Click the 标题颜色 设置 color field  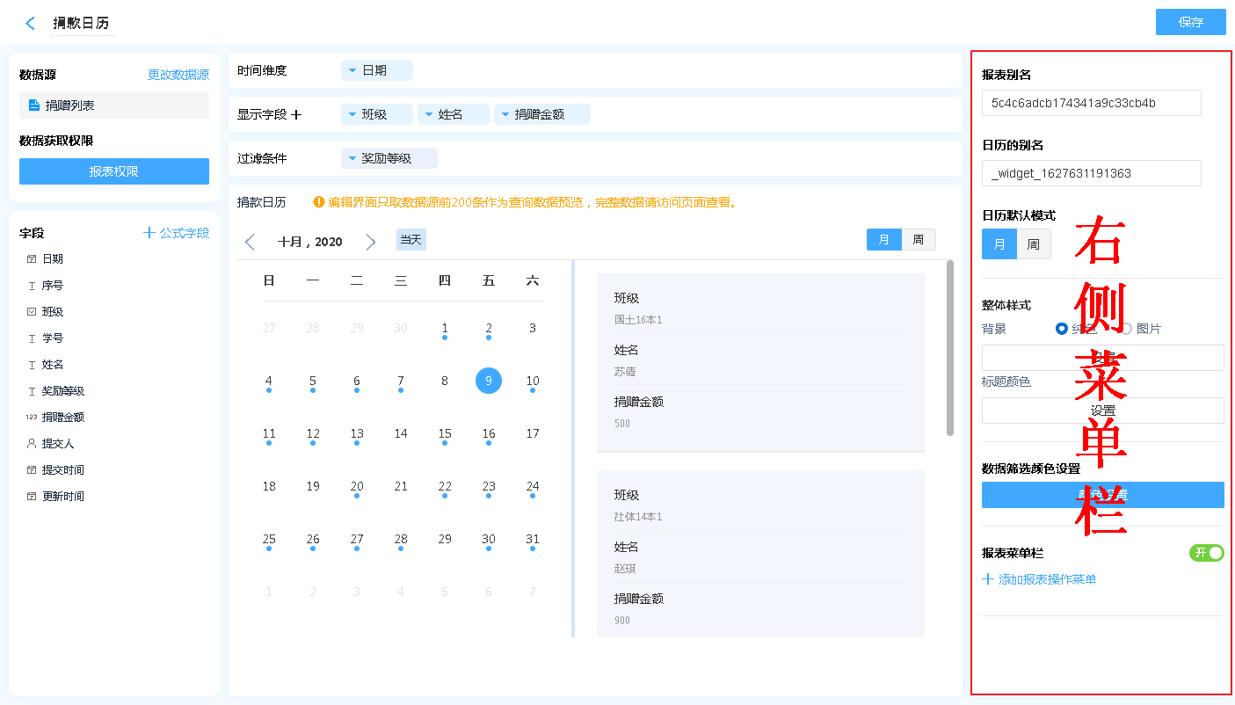click(1102, 411)
